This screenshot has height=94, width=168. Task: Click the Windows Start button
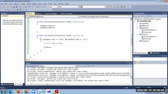[3, 92]
